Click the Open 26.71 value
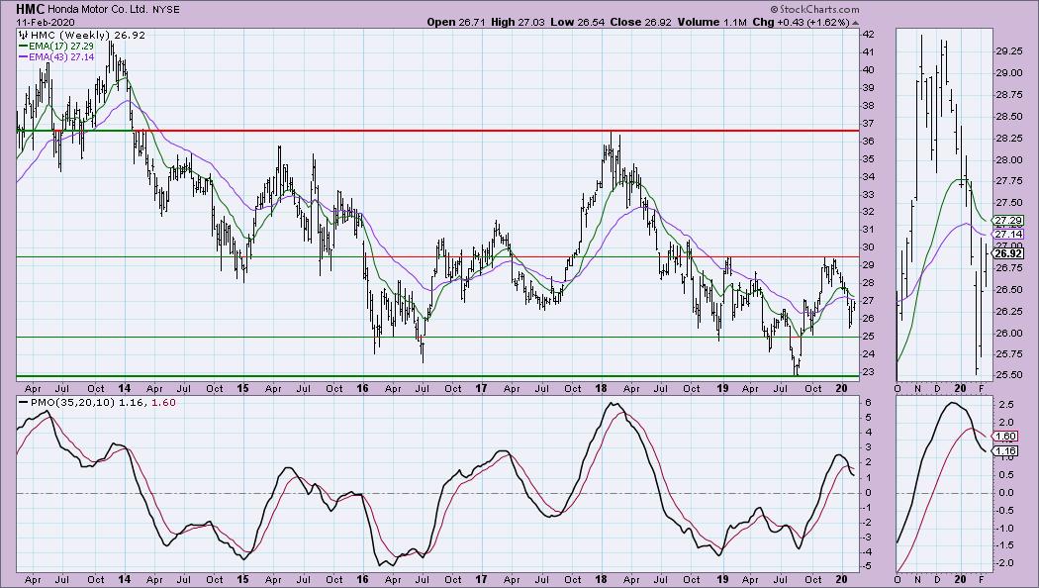 click(x=456, y=22)
